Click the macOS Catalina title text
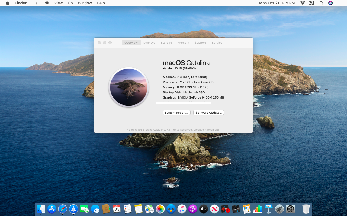Viewport: 347px width, 216px height. [186, 63]
